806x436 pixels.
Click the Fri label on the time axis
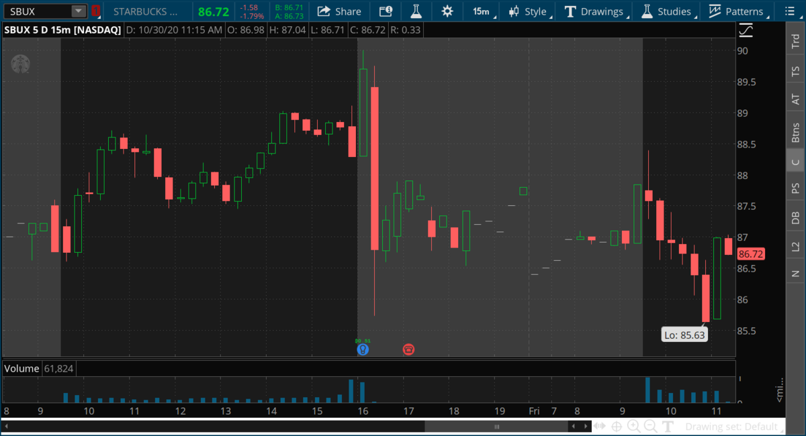point(534,411)
